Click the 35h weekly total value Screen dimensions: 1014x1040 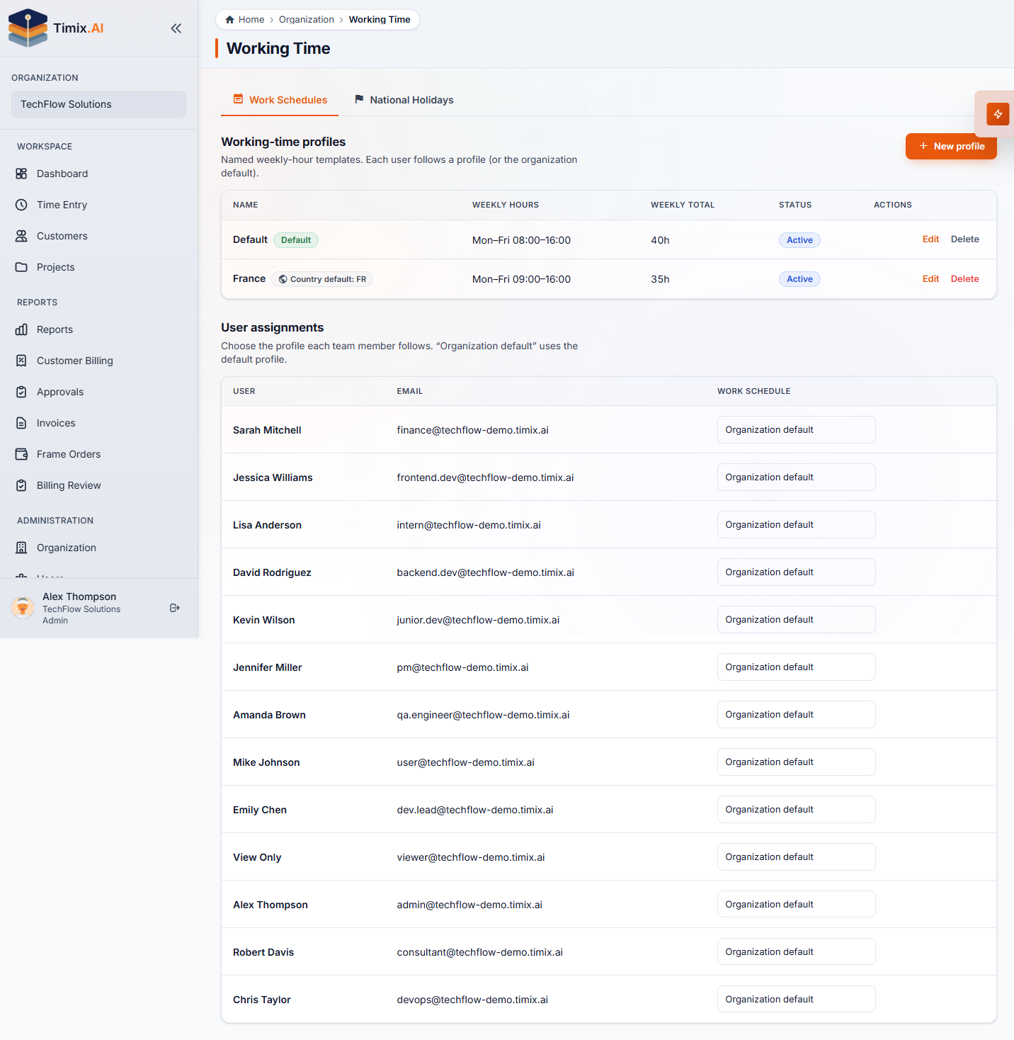point(660,279)
